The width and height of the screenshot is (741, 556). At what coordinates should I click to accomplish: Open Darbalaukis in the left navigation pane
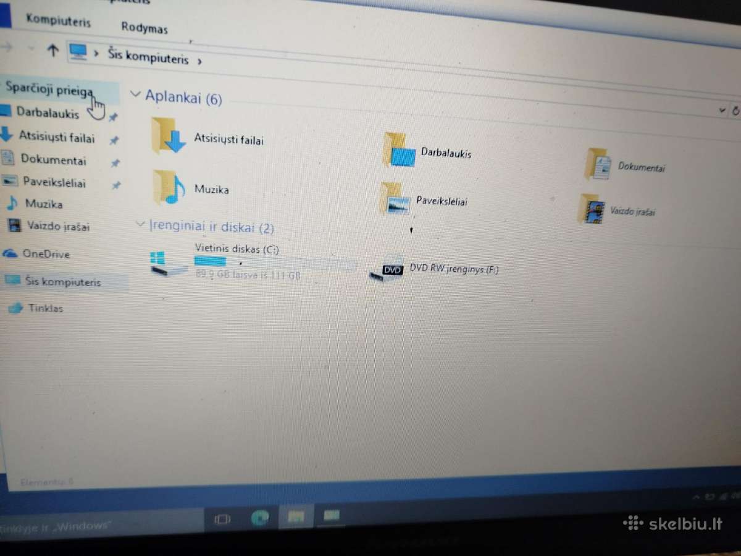tap(48, 114)
